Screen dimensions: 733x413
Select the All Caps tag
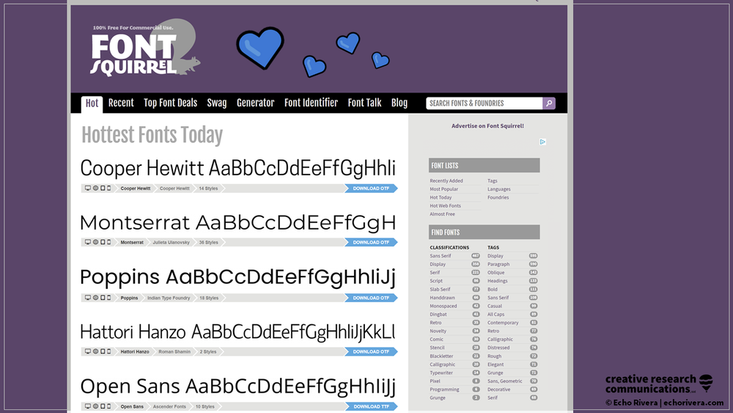point(496,314)
